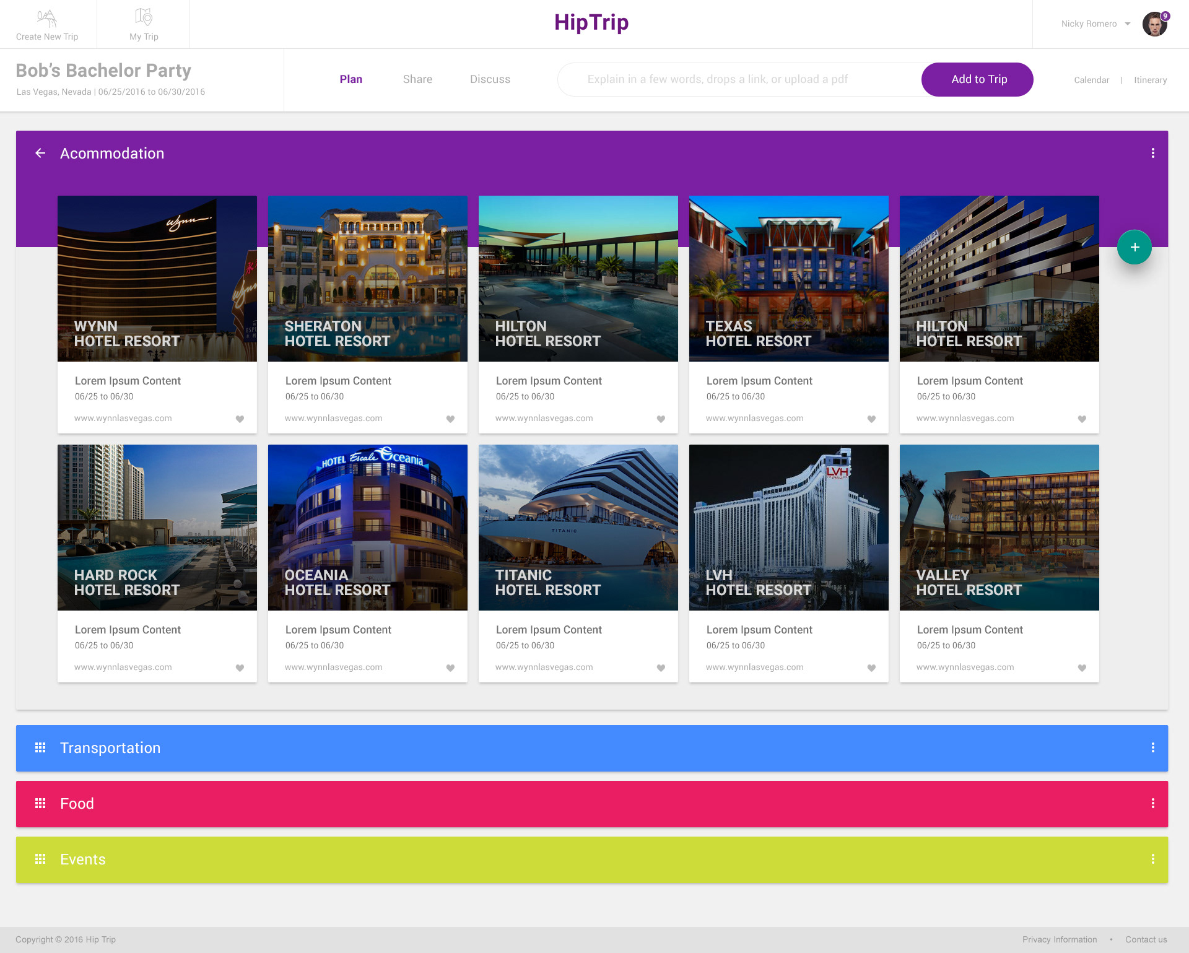Open the Itinerary view link
The height and width of the screenshot is (953, 1189).
[x=1150, y=80]
